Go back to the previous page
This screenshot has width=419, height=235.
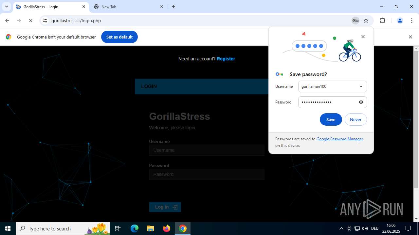coord(7,21)
